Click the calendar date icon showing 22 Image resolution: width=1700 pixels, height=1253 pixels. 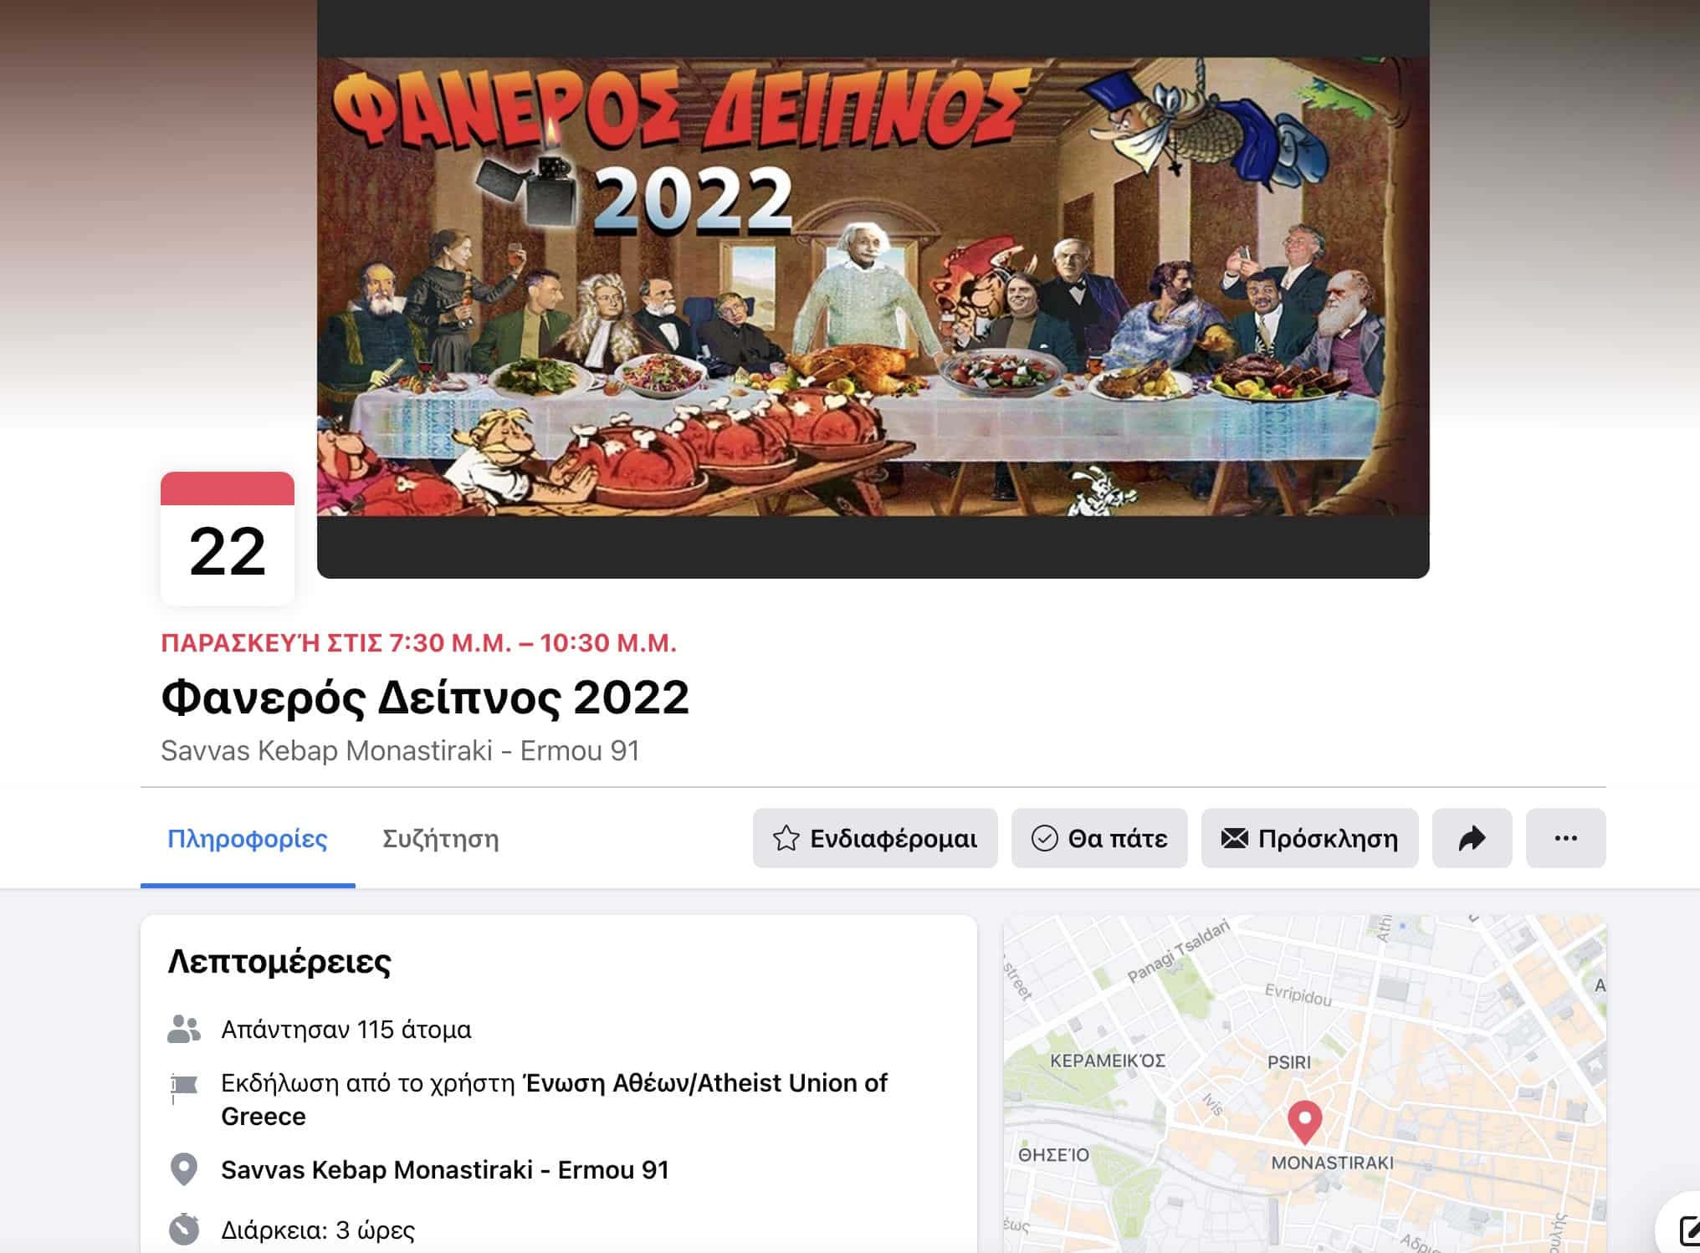coord(228,539)
